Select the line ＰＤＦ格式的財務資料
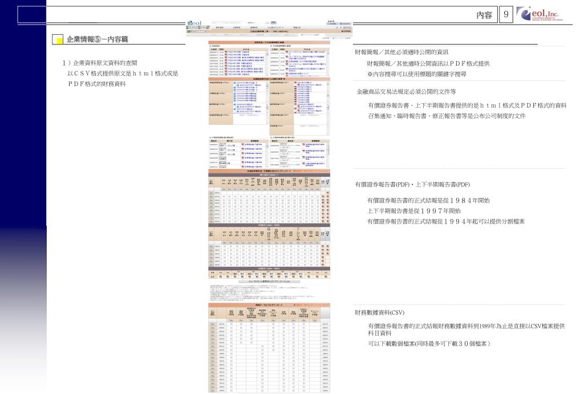 pos(97,84)
